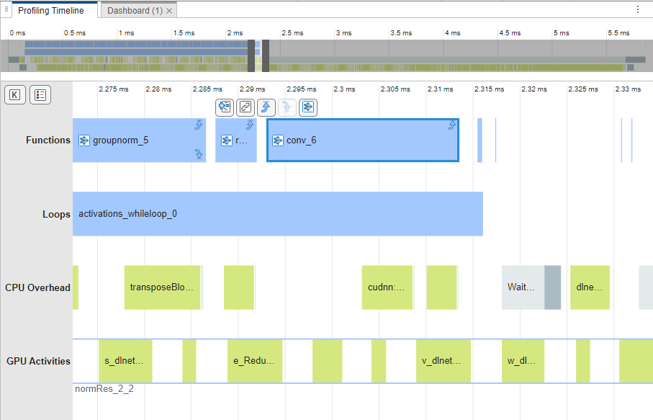The height and width of the screenshot is (420, 653).
Task: Open the three-dot options menu at top right
Action: (638, 9)
